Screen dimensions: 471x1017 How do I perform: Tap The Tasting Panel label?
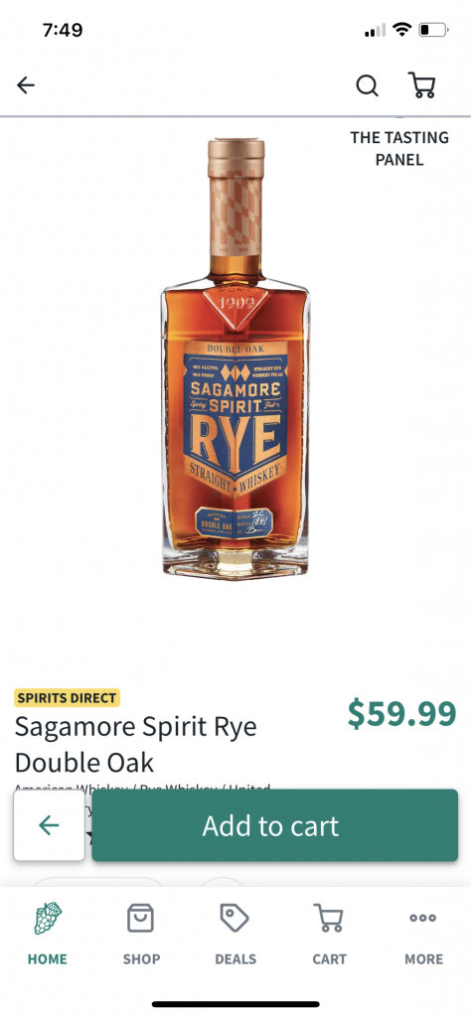pos(399,149)
